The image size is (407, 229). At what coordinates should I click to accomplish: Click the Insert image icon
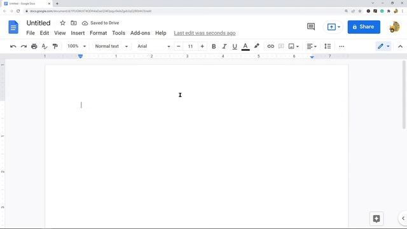pyautogui.click(x=291, y=46)
